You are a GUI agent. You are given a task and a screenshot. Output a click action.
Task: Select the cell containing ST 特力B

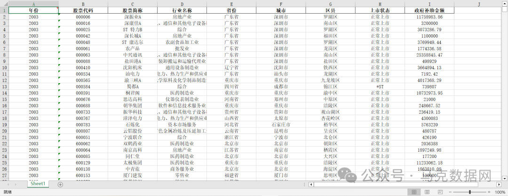click(133, 30)
